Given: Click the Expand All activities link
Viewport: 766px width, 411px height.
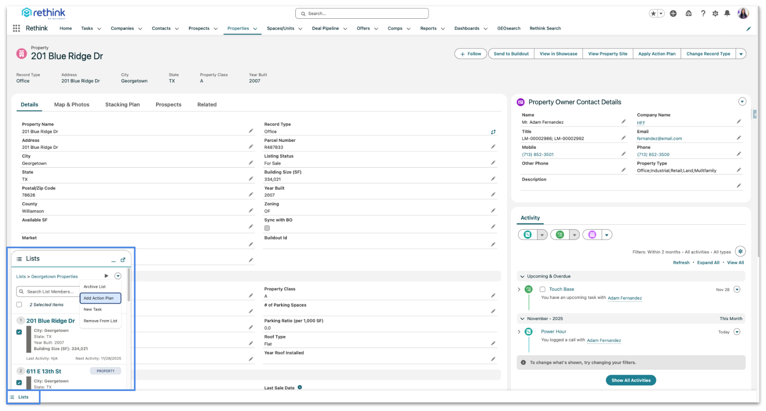Looking at the screenshot, I should pyautogui.click(x=708, y=263).
